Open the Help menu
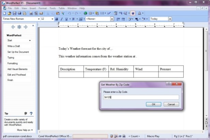 click(82, 8)
